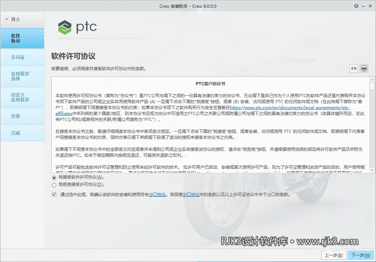
Task: Switch agreement language with EN button
Action: point(354,68)
